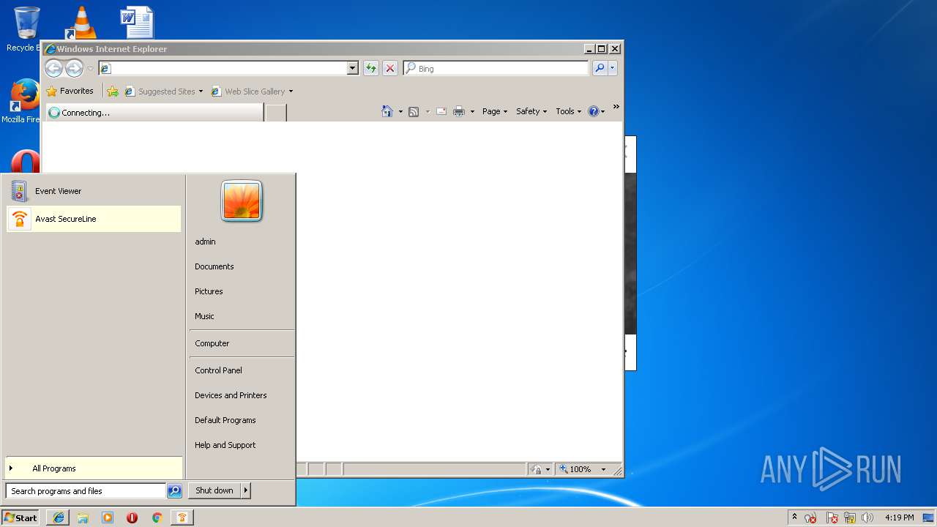Click the Print icon in command bar
Screen dimensions: 937x527
pyautogui.click(x=459, y=111)
